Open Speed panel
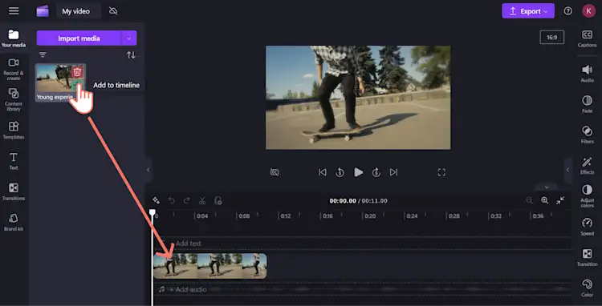The height and width of the screenshot is (306, 602). click(587, 227)
